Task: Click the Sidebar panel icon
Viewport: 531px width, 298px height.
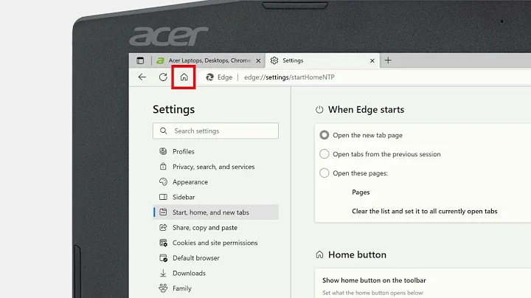Action: [x=163, y=197]
